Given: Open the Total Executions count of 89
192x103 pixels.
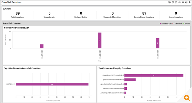Looking at the screenshot, I should (18, 13).
